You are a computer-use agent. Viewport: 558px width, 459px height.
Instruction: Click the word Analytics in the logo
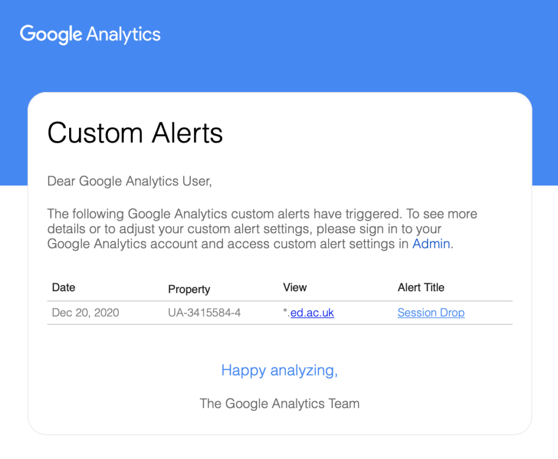124,34
